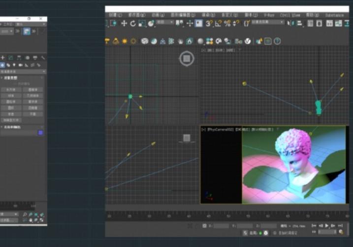Click the Plane primitive button

[32, 114]
